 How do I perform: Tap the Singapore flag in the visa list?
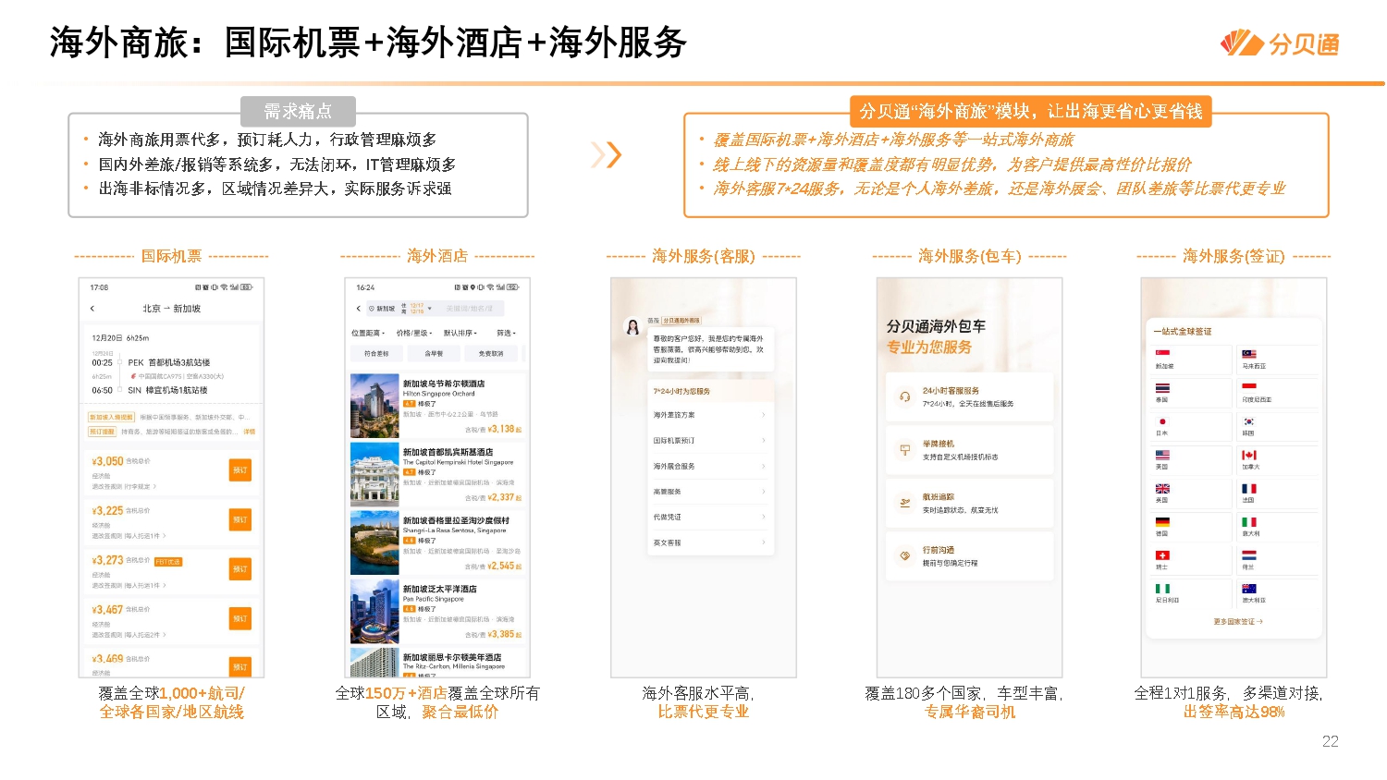(x=1163, y=352)
